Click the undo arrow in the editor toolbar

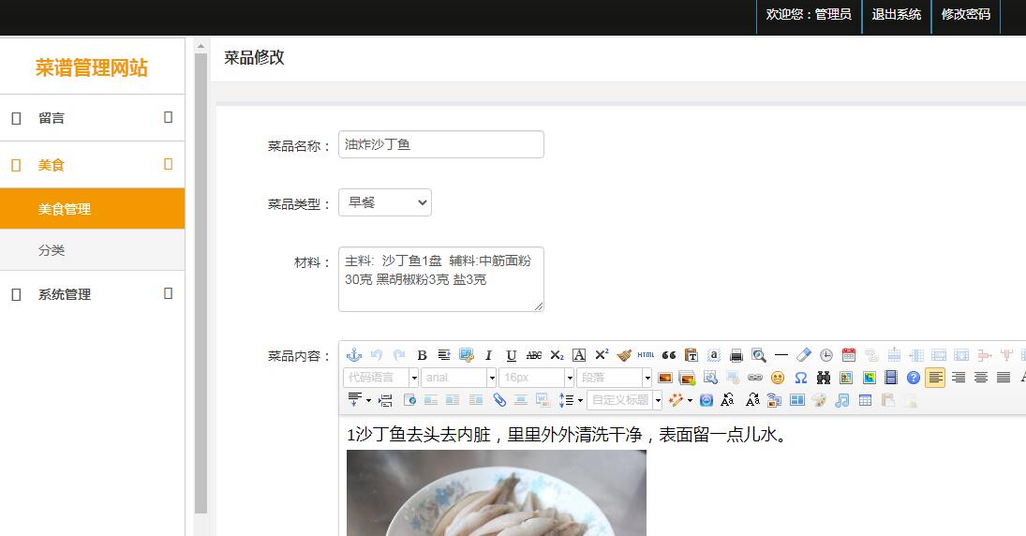tap(377, 355)
